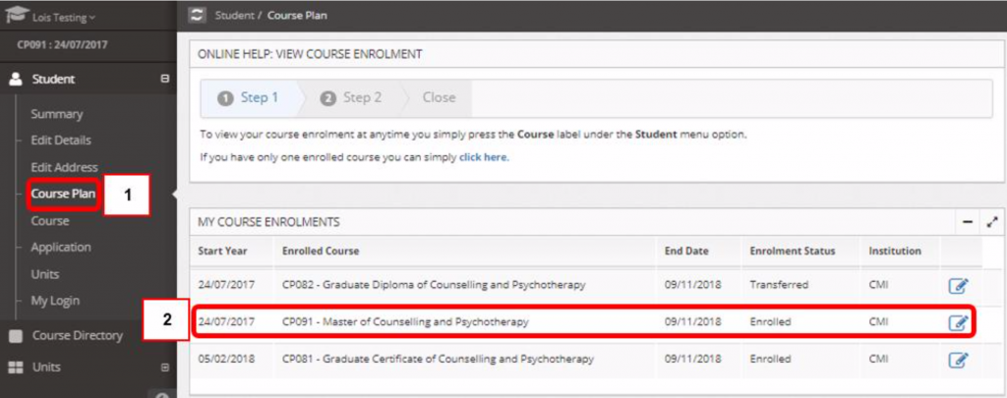Click the graduation cap logo icon
This screenshot has width=1007, height=398.
click(16, 16)
